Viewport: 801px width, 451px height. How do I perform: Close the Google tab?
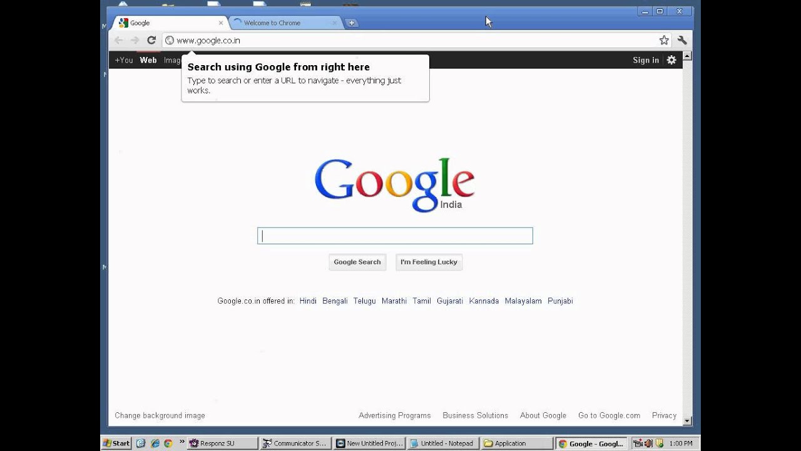tap(221, 23)
